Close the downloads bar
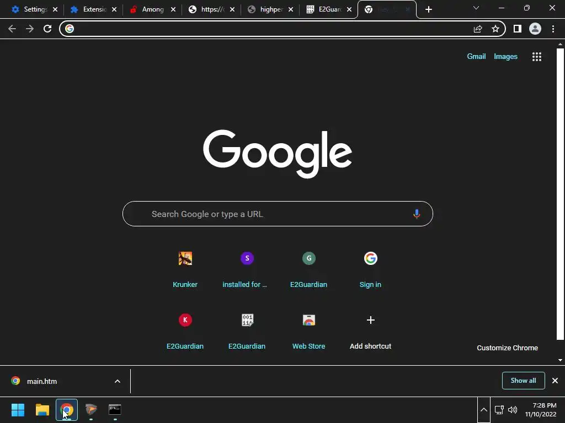 (x=555, y=381)
